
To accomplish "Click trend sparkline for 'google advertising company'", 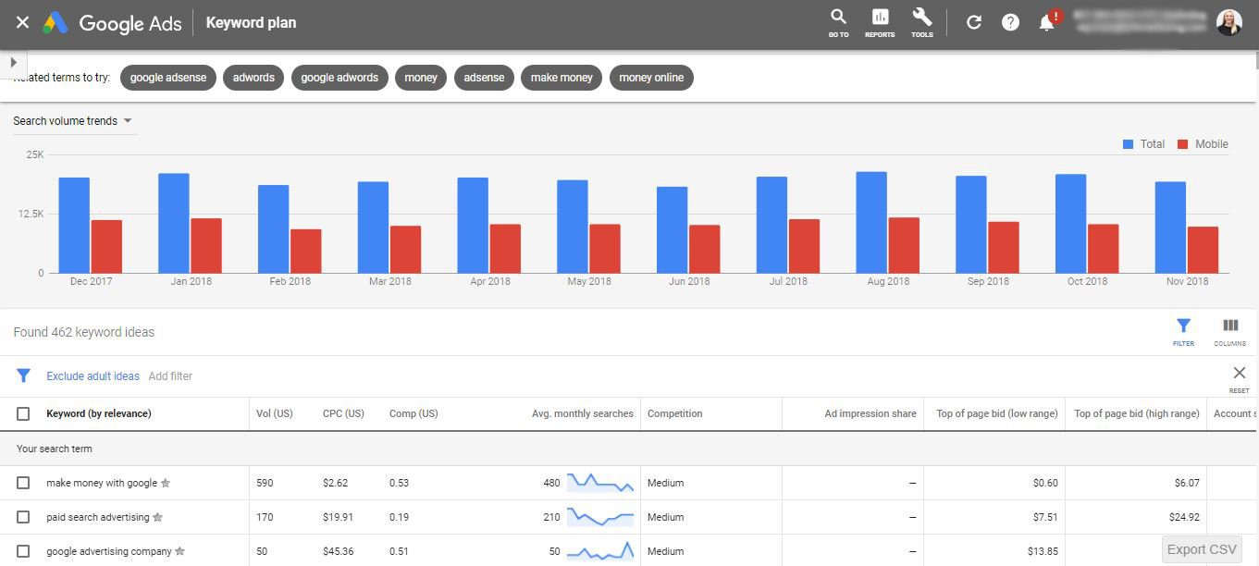I will 600,551.
